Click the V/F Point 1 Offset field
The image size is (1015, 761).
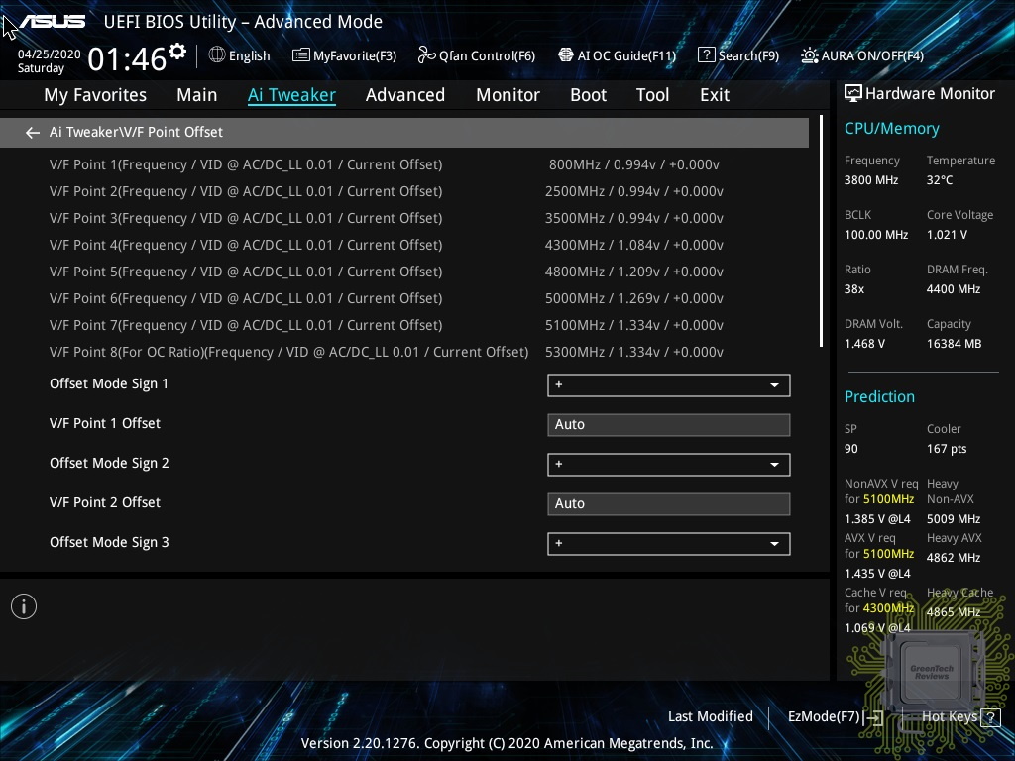tap(669, 424)
